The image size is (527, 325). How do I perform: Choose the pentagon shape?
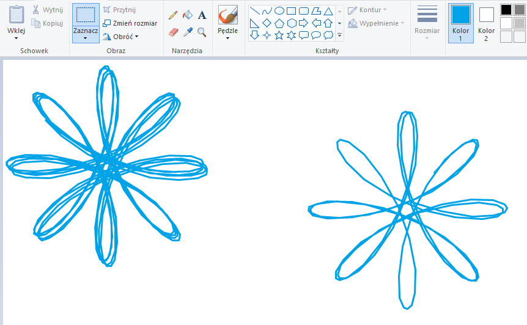[x=279, y=23]
